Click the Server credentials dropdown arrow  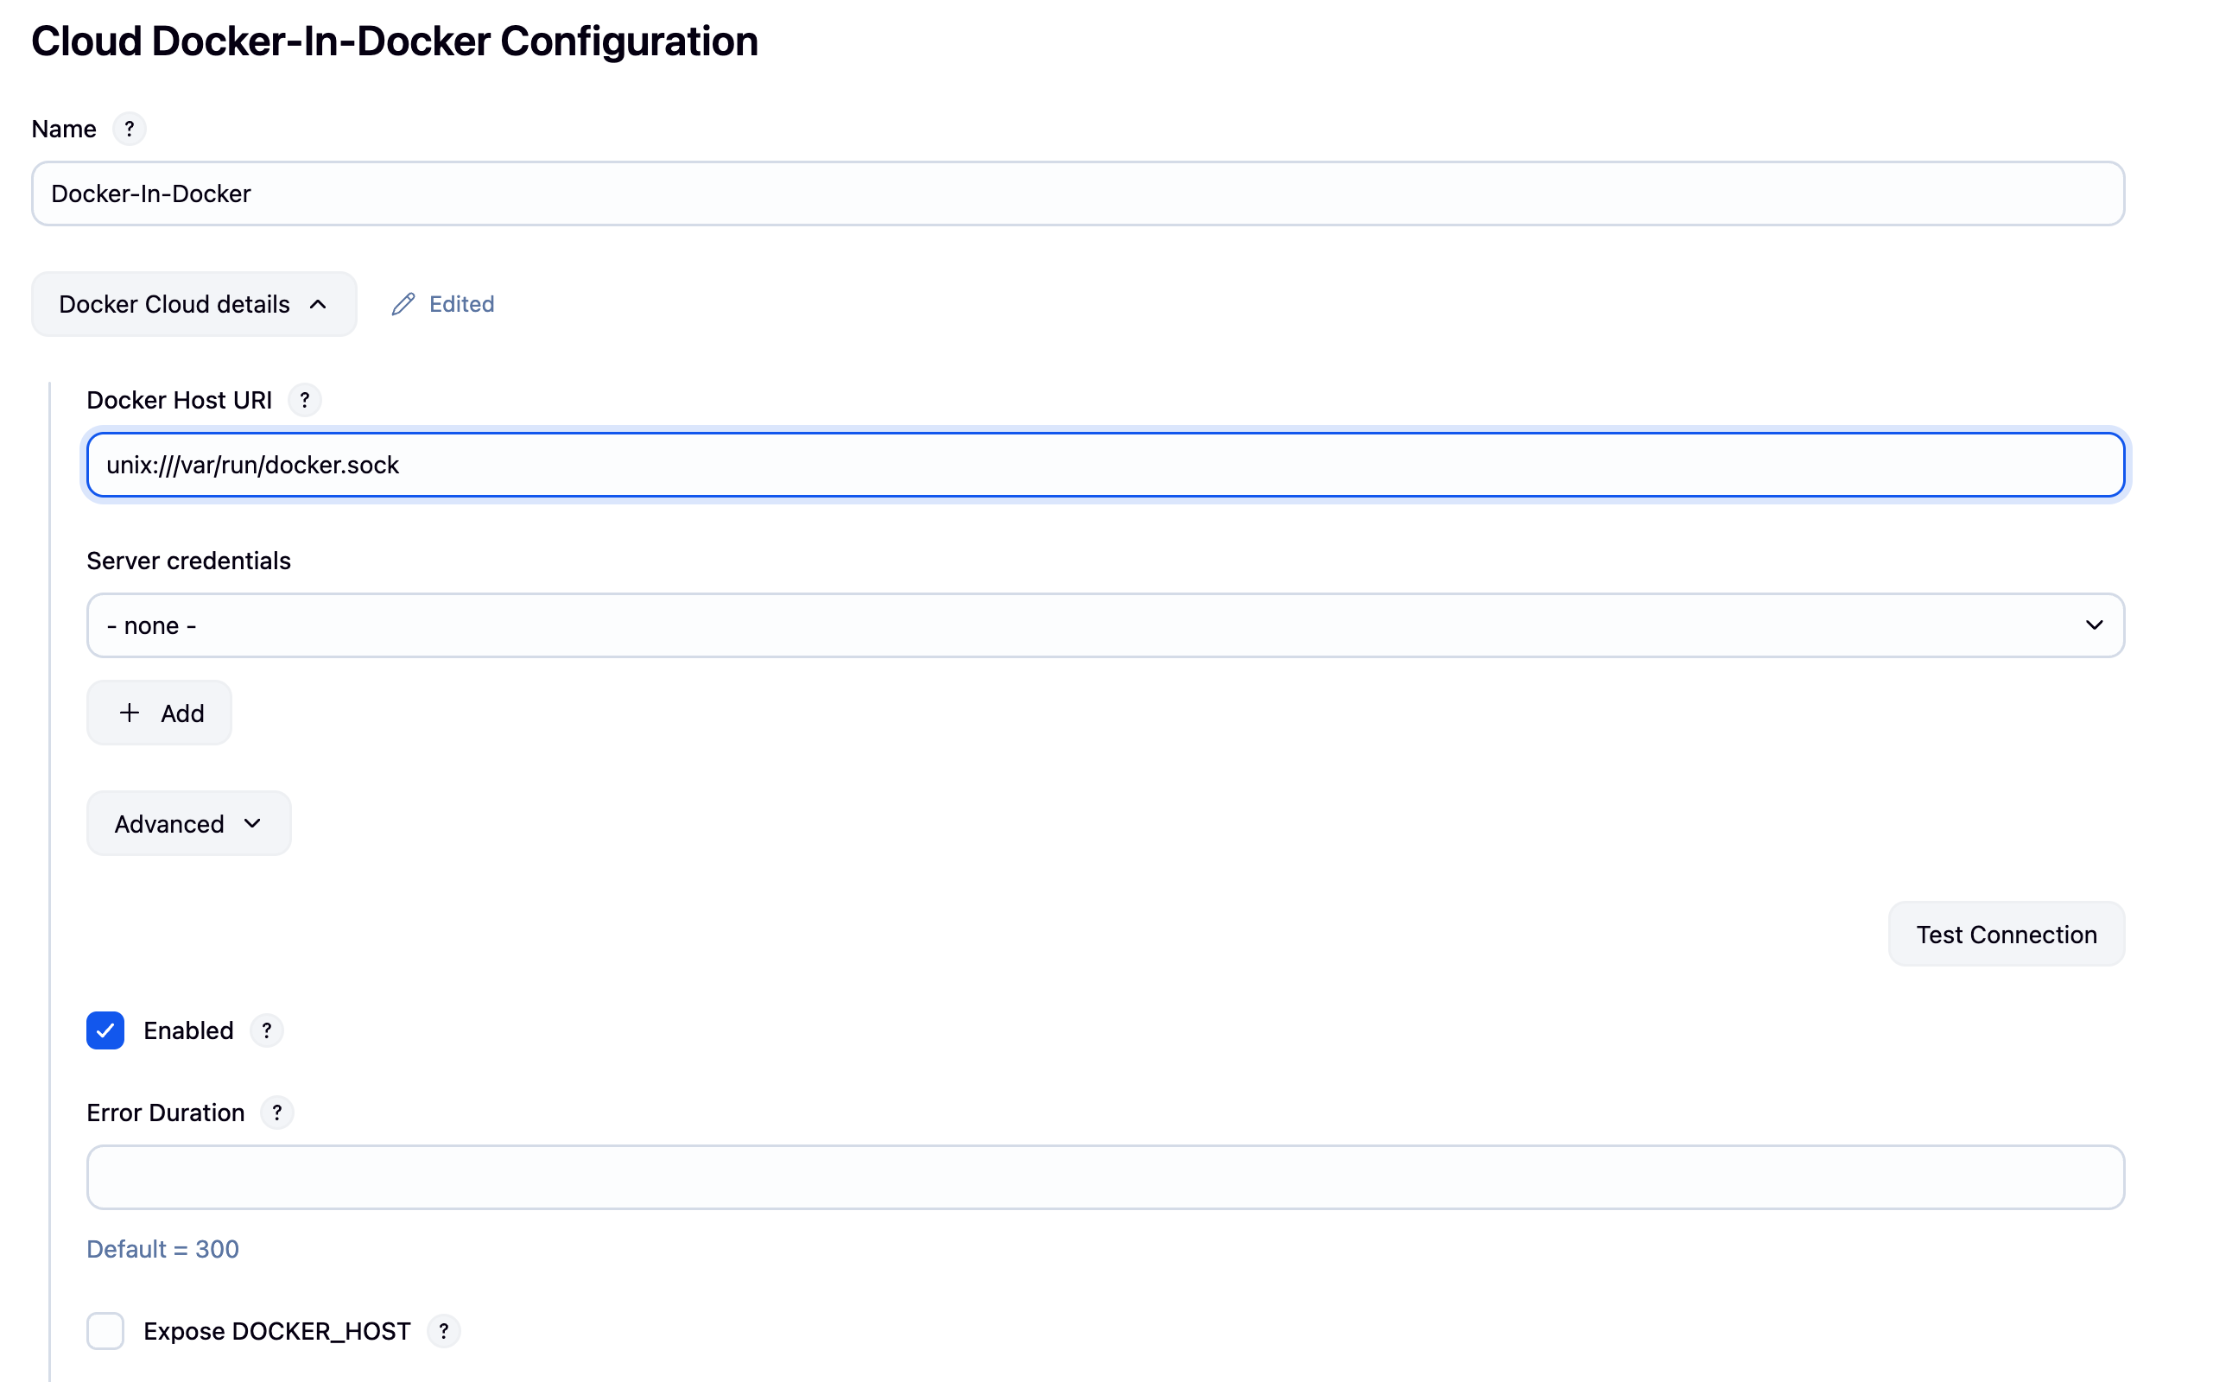tap(2093, 625)
